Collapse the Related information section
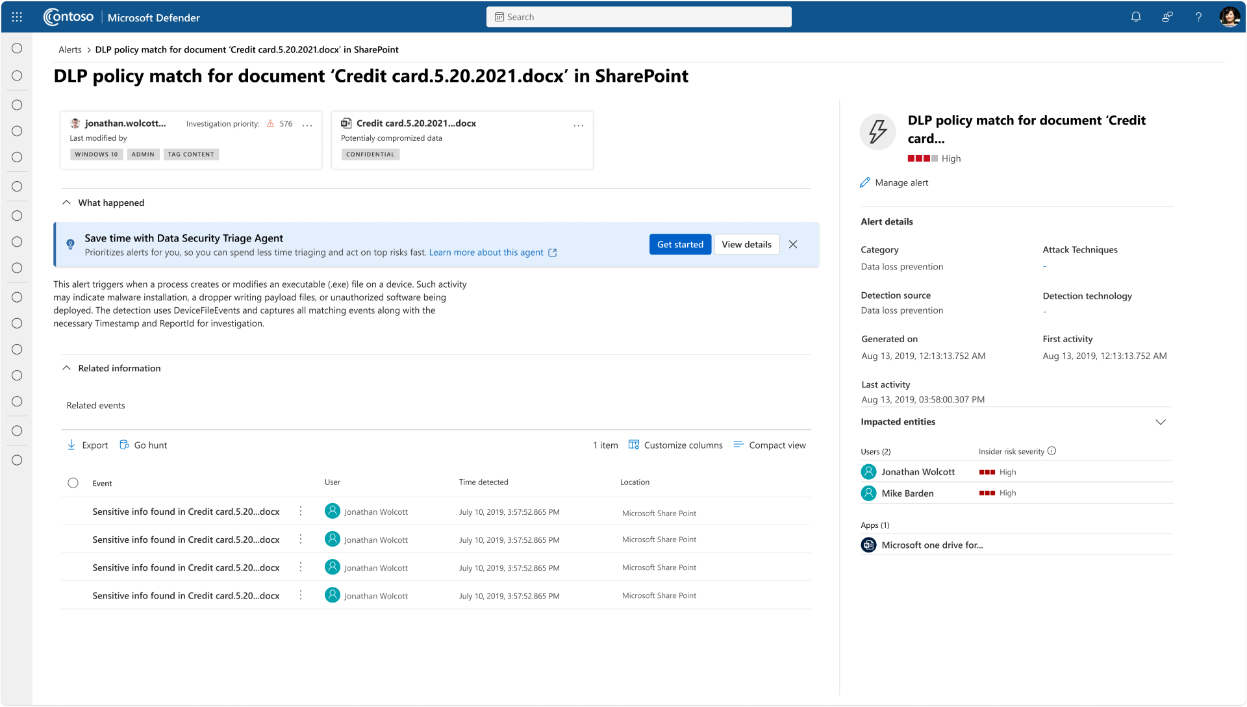The width and height of the screenshot is (1247, 707). 66,368
